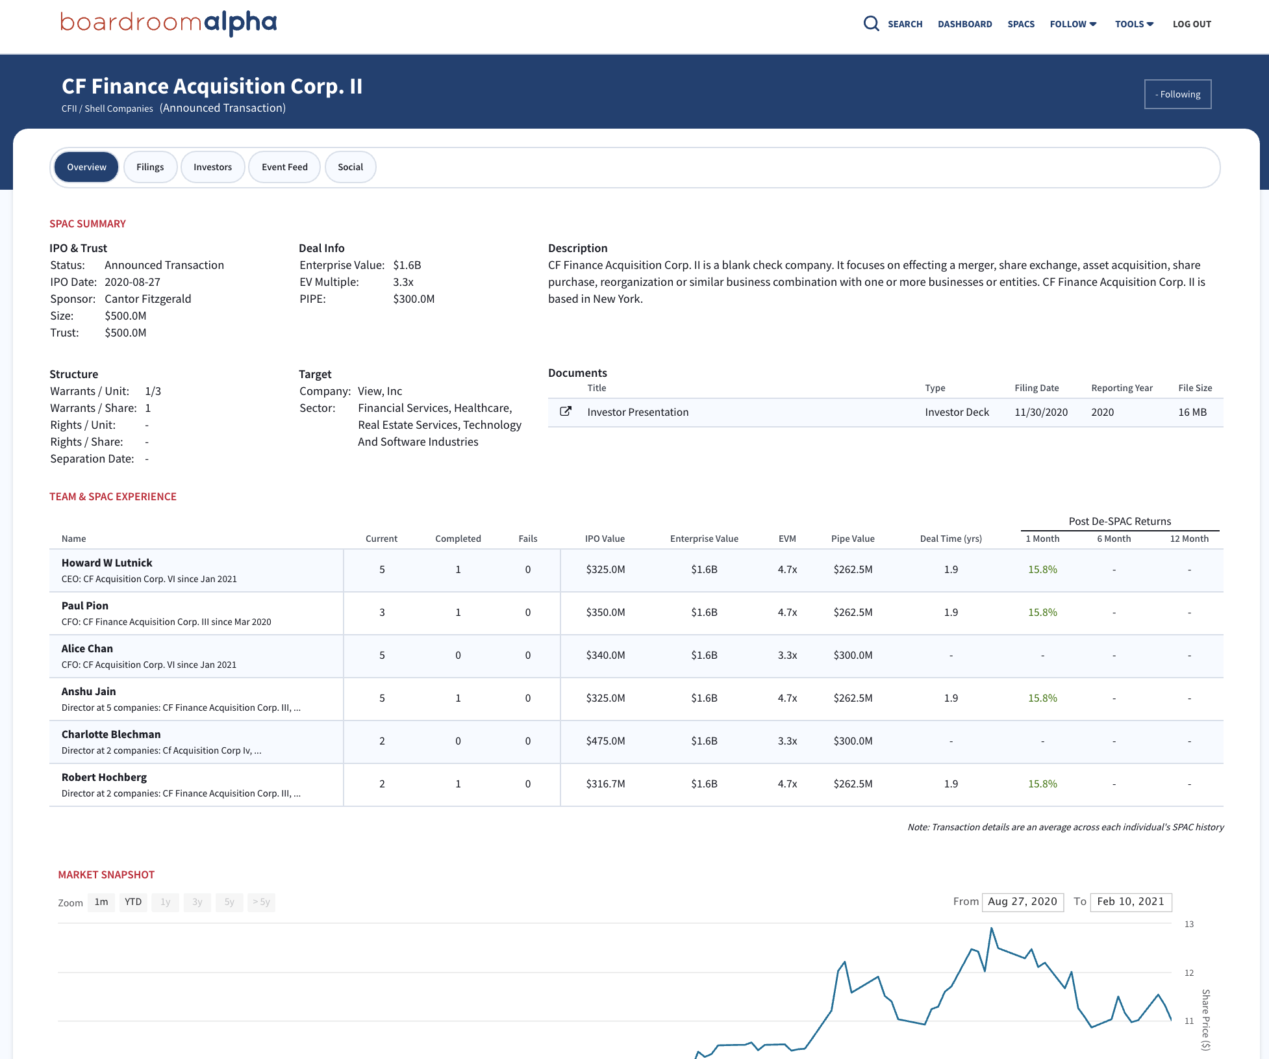Click the filing date 11/30/2020
Screen dimensions: 1269x1059
click(x=1041, y=412)
